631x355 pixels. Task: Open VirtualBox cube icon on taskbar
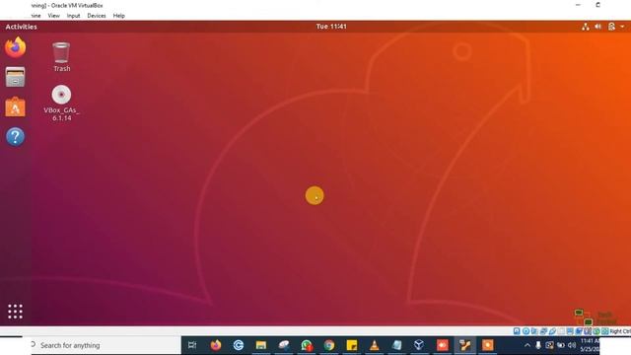(419, 345)
